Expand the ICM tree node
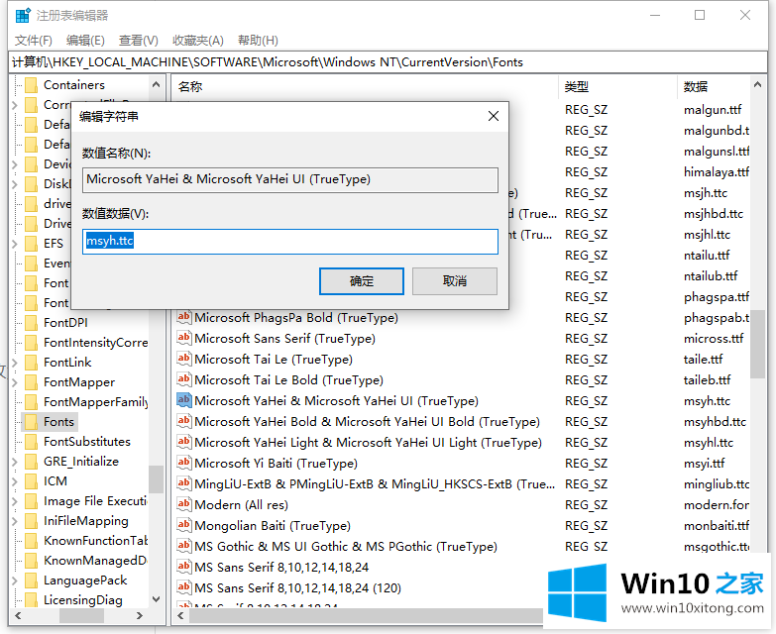776x634 pixels. point(14,481)
